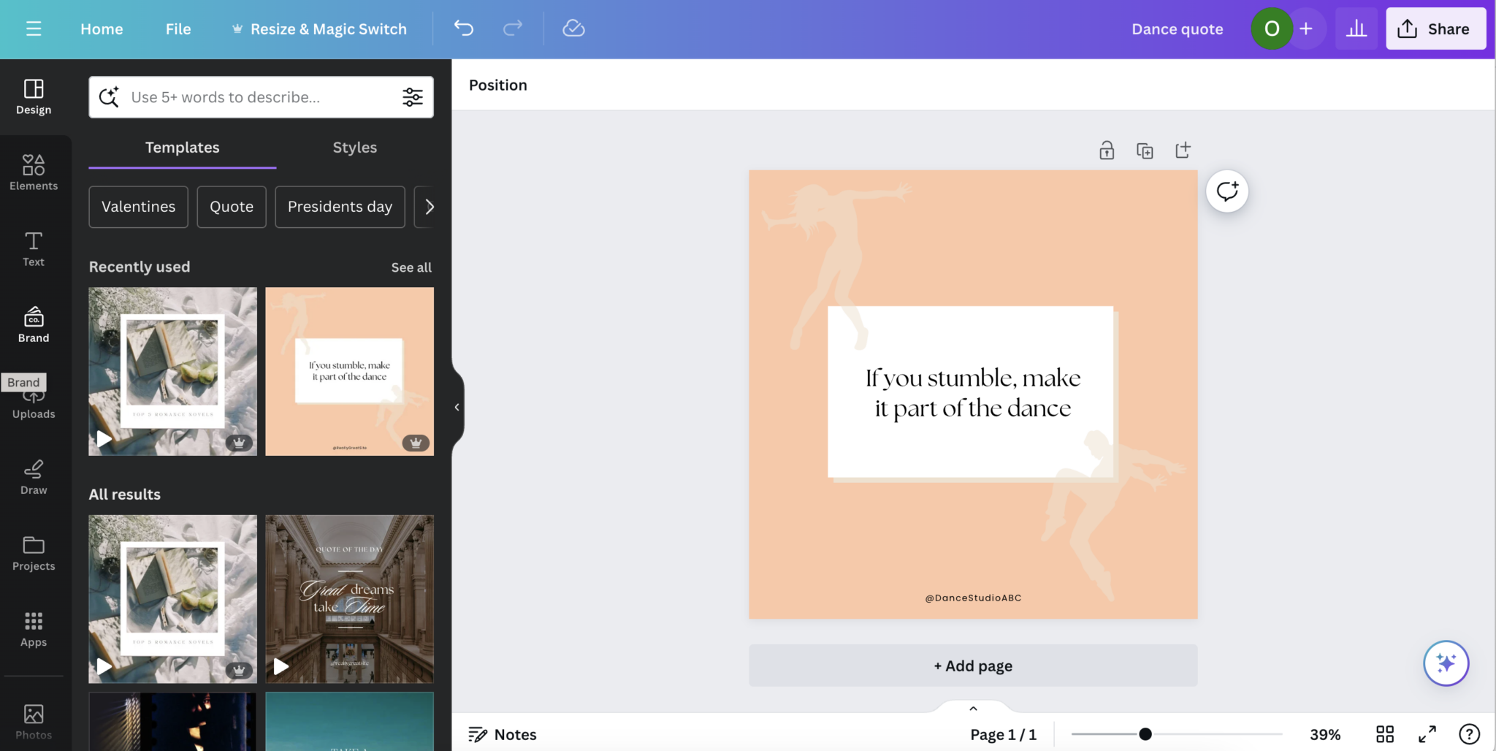Click the undo arrow
This screenshot has height=751, width=1496.
[464, 28]
